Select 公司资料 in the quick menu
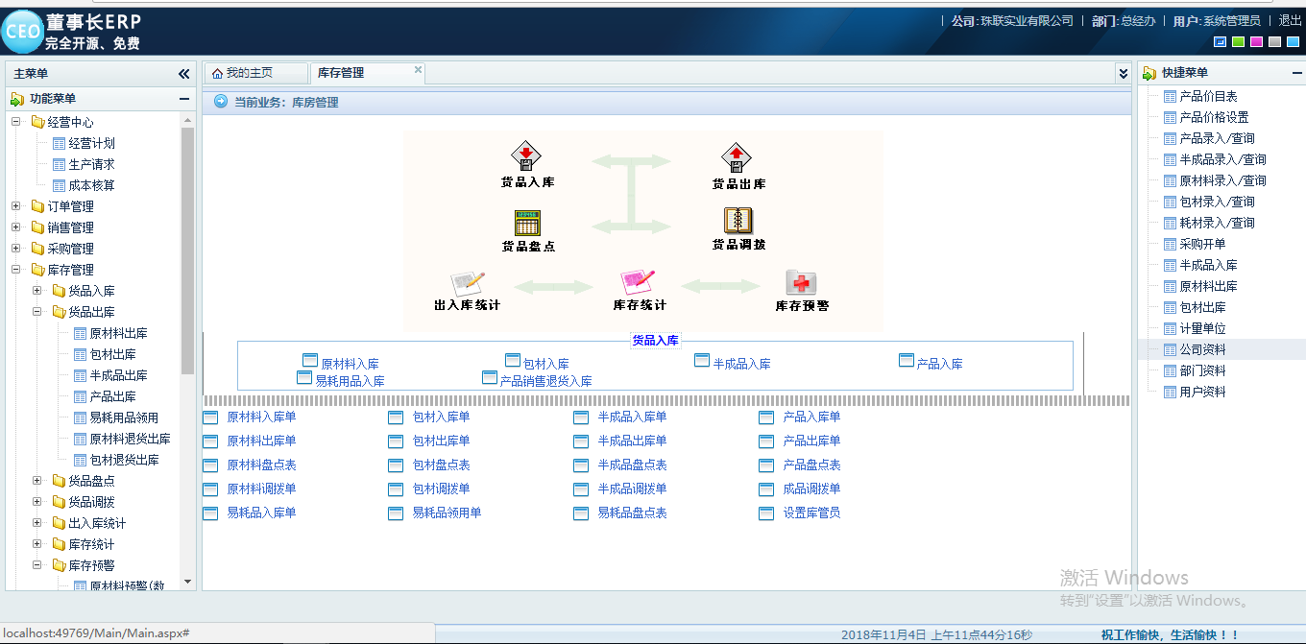Image resolution: width=1306 pixels, height=644 pixels. click(x=1202, y=349)
